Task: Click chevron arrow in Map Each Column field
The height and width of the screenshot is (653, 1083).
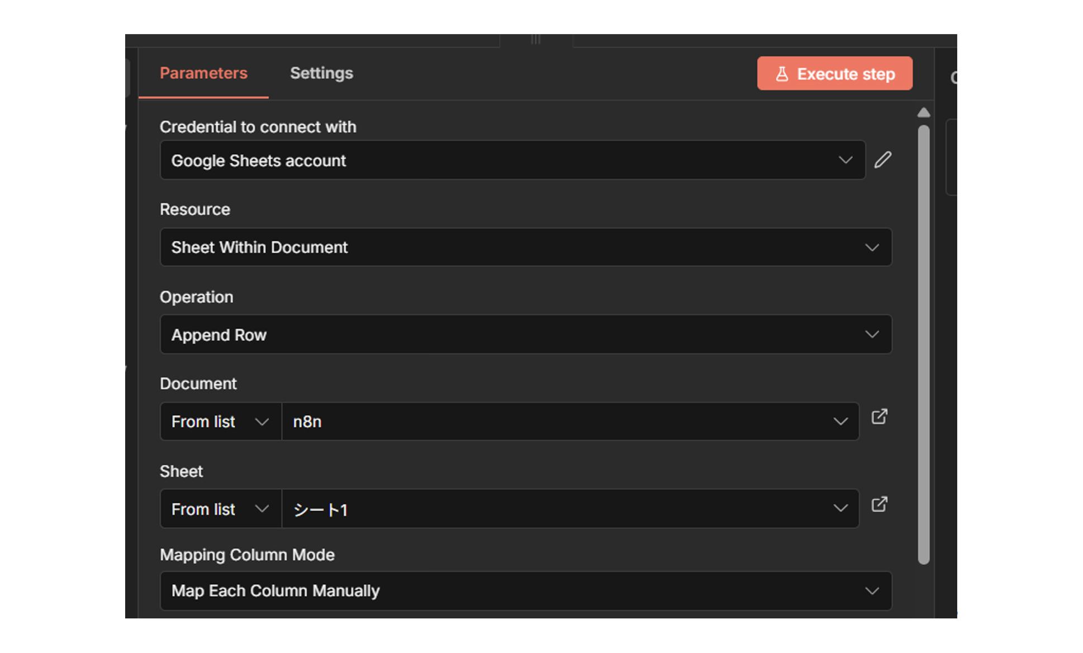Action: click(872, 591)
